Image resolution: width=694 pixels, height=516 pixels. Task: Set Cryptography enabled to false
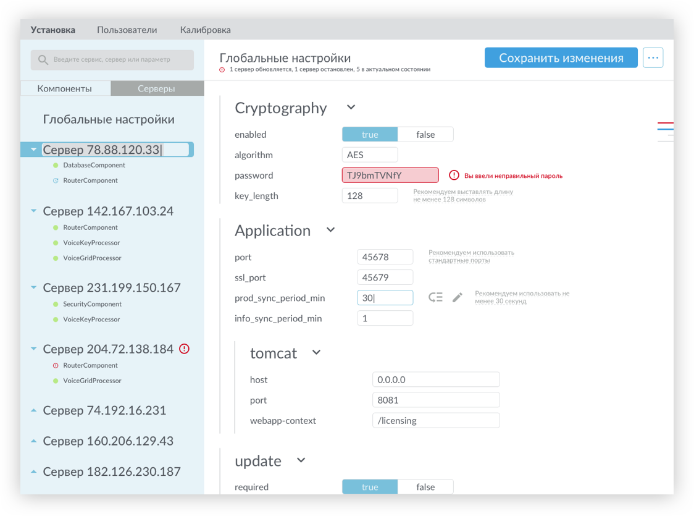pos(425,134)
